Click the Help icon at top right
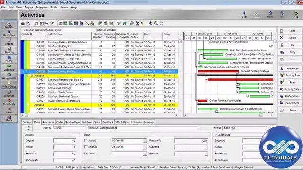Screen dimensions: 303x170 pyautogui.click(x=296, y=15)
